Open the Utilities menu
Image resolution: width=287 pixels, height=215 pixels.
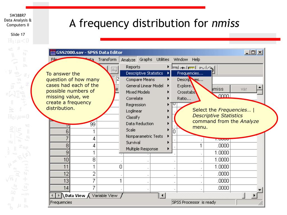[x=163, y=59]
